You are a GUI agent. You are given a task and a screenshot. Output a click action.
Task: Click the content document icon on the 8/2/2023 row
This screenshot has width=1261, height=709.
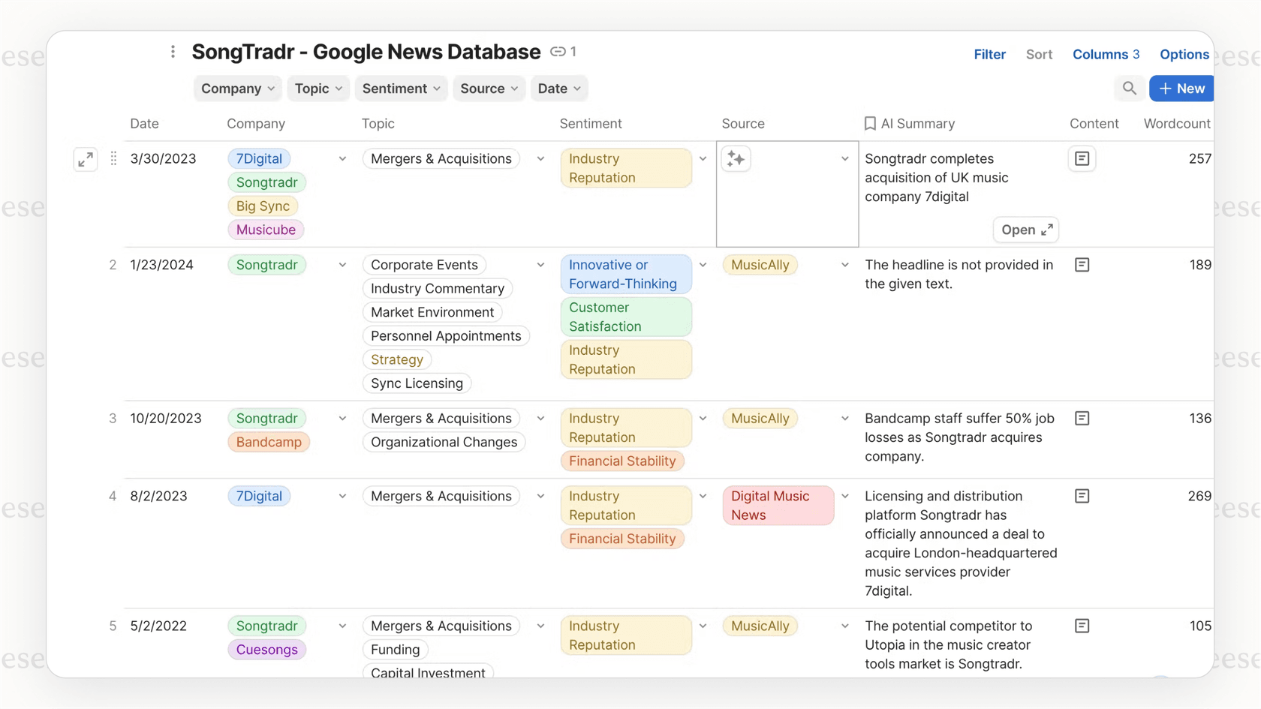(x=1082, y=496)
